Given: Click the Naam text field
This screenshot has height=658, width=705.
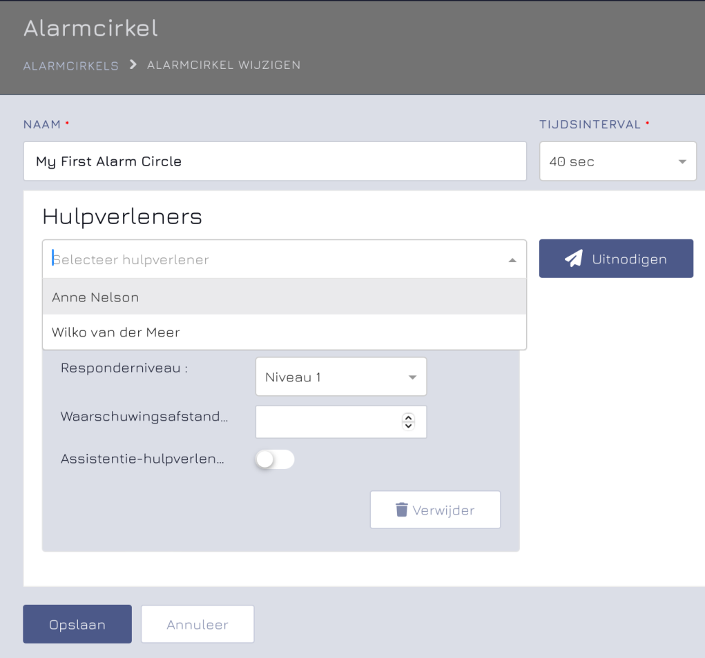Looking at the screenshot, I should [x=275, y=161].
